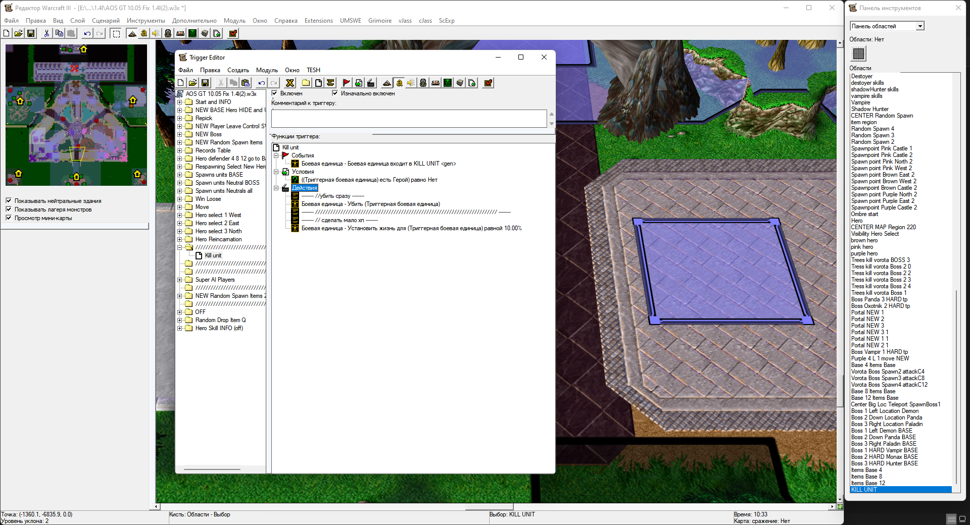Select the 'Hero Reincarnation' folder
This screenshot has height=525, width=970.
click(218, 239)
